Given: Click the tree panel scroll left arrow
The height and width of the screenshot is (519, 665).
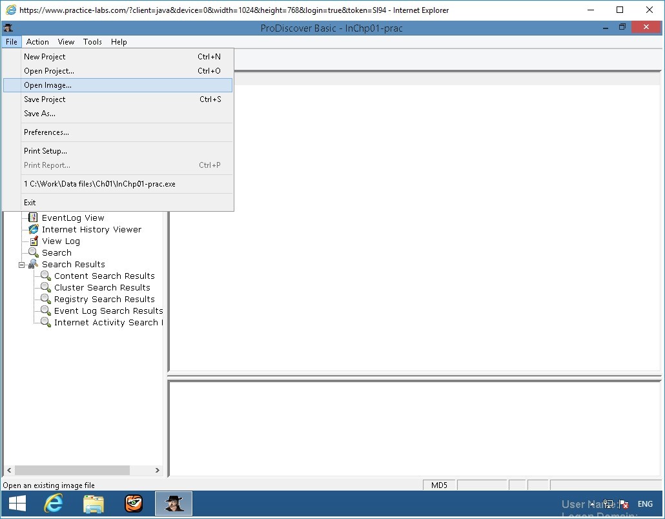Looking at the screenshot, I should [x=9, y=470].
